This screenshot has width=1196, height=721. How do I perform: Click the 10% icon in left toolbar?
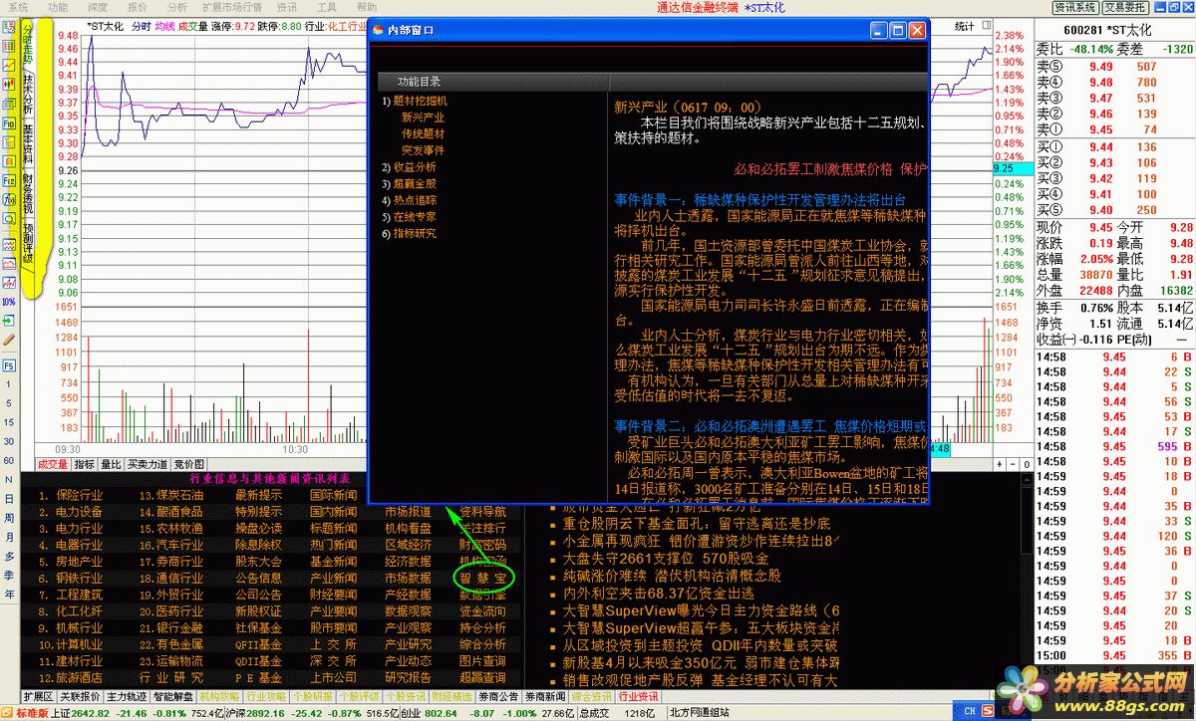9,301
